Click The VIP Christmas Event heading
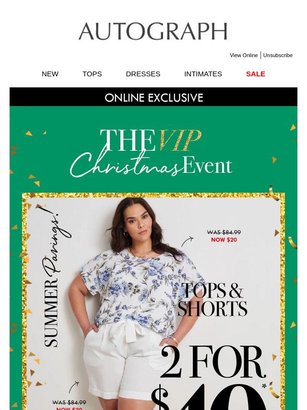307x410 pixels. (151, 153)
